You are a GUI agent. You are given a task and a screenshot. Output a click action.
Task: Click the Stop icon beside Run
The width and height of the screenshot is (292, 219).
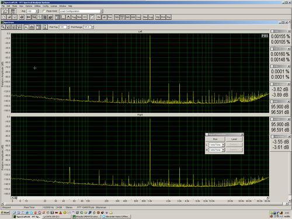click(x=13, y=11)
